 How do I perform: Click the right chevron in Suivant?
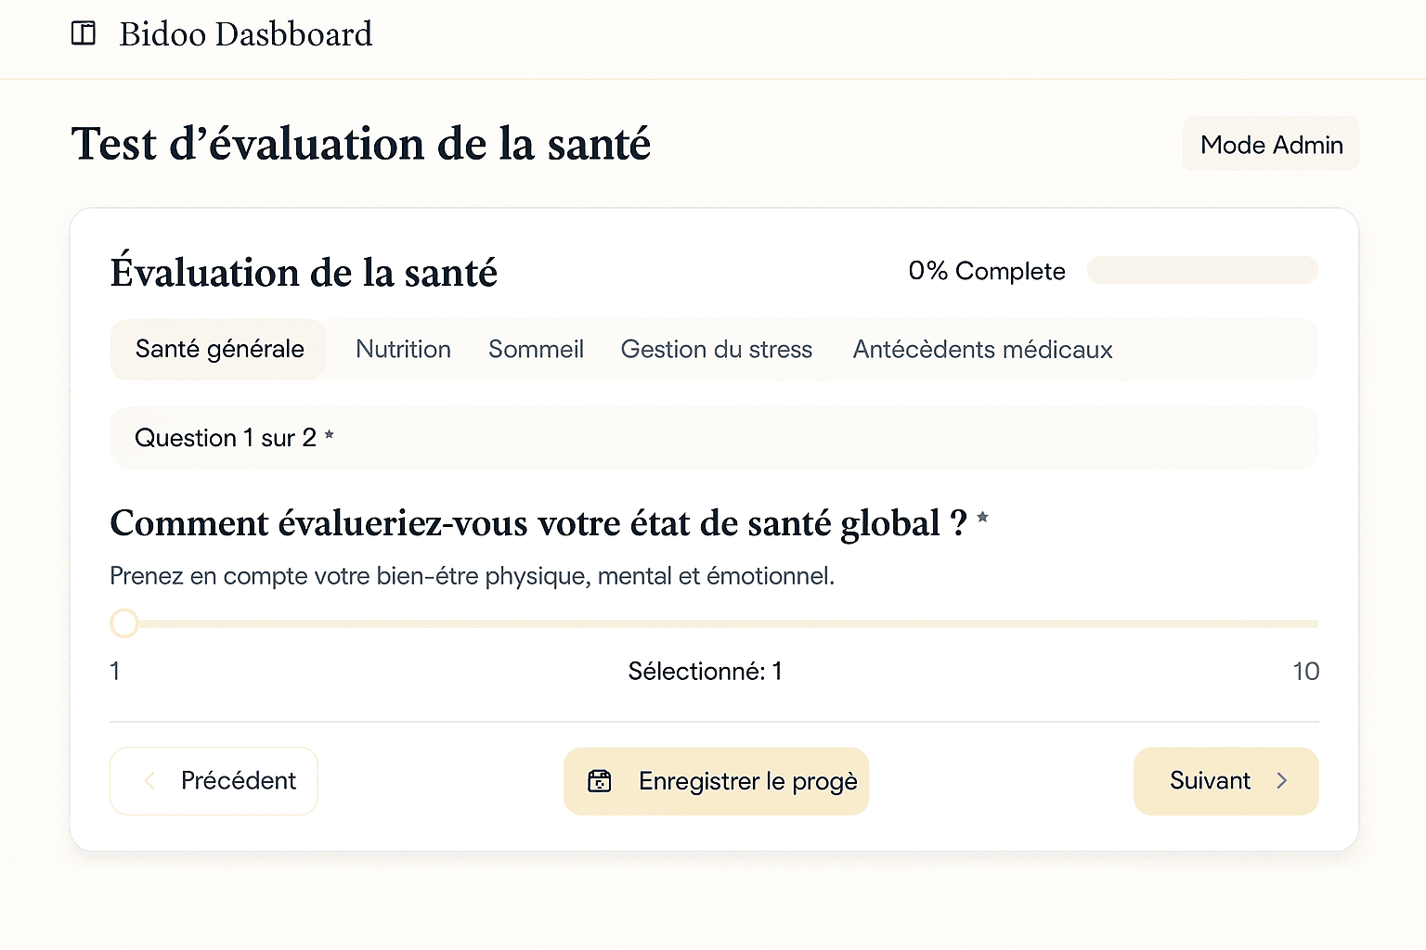pos(1281,781)
